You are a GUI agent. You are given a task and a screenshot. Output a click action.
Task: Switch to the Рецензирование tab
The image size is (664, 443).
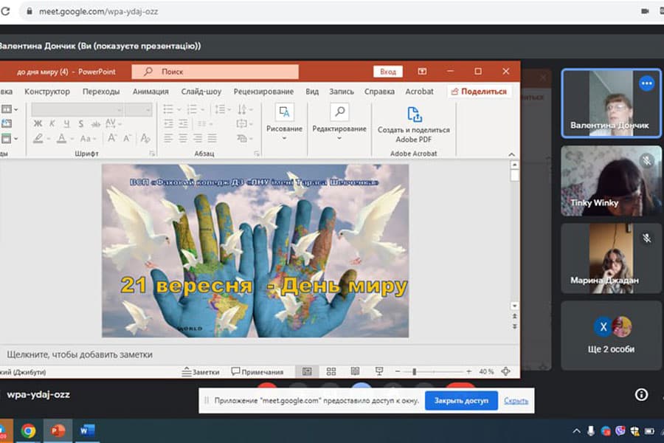pos(263,92)
